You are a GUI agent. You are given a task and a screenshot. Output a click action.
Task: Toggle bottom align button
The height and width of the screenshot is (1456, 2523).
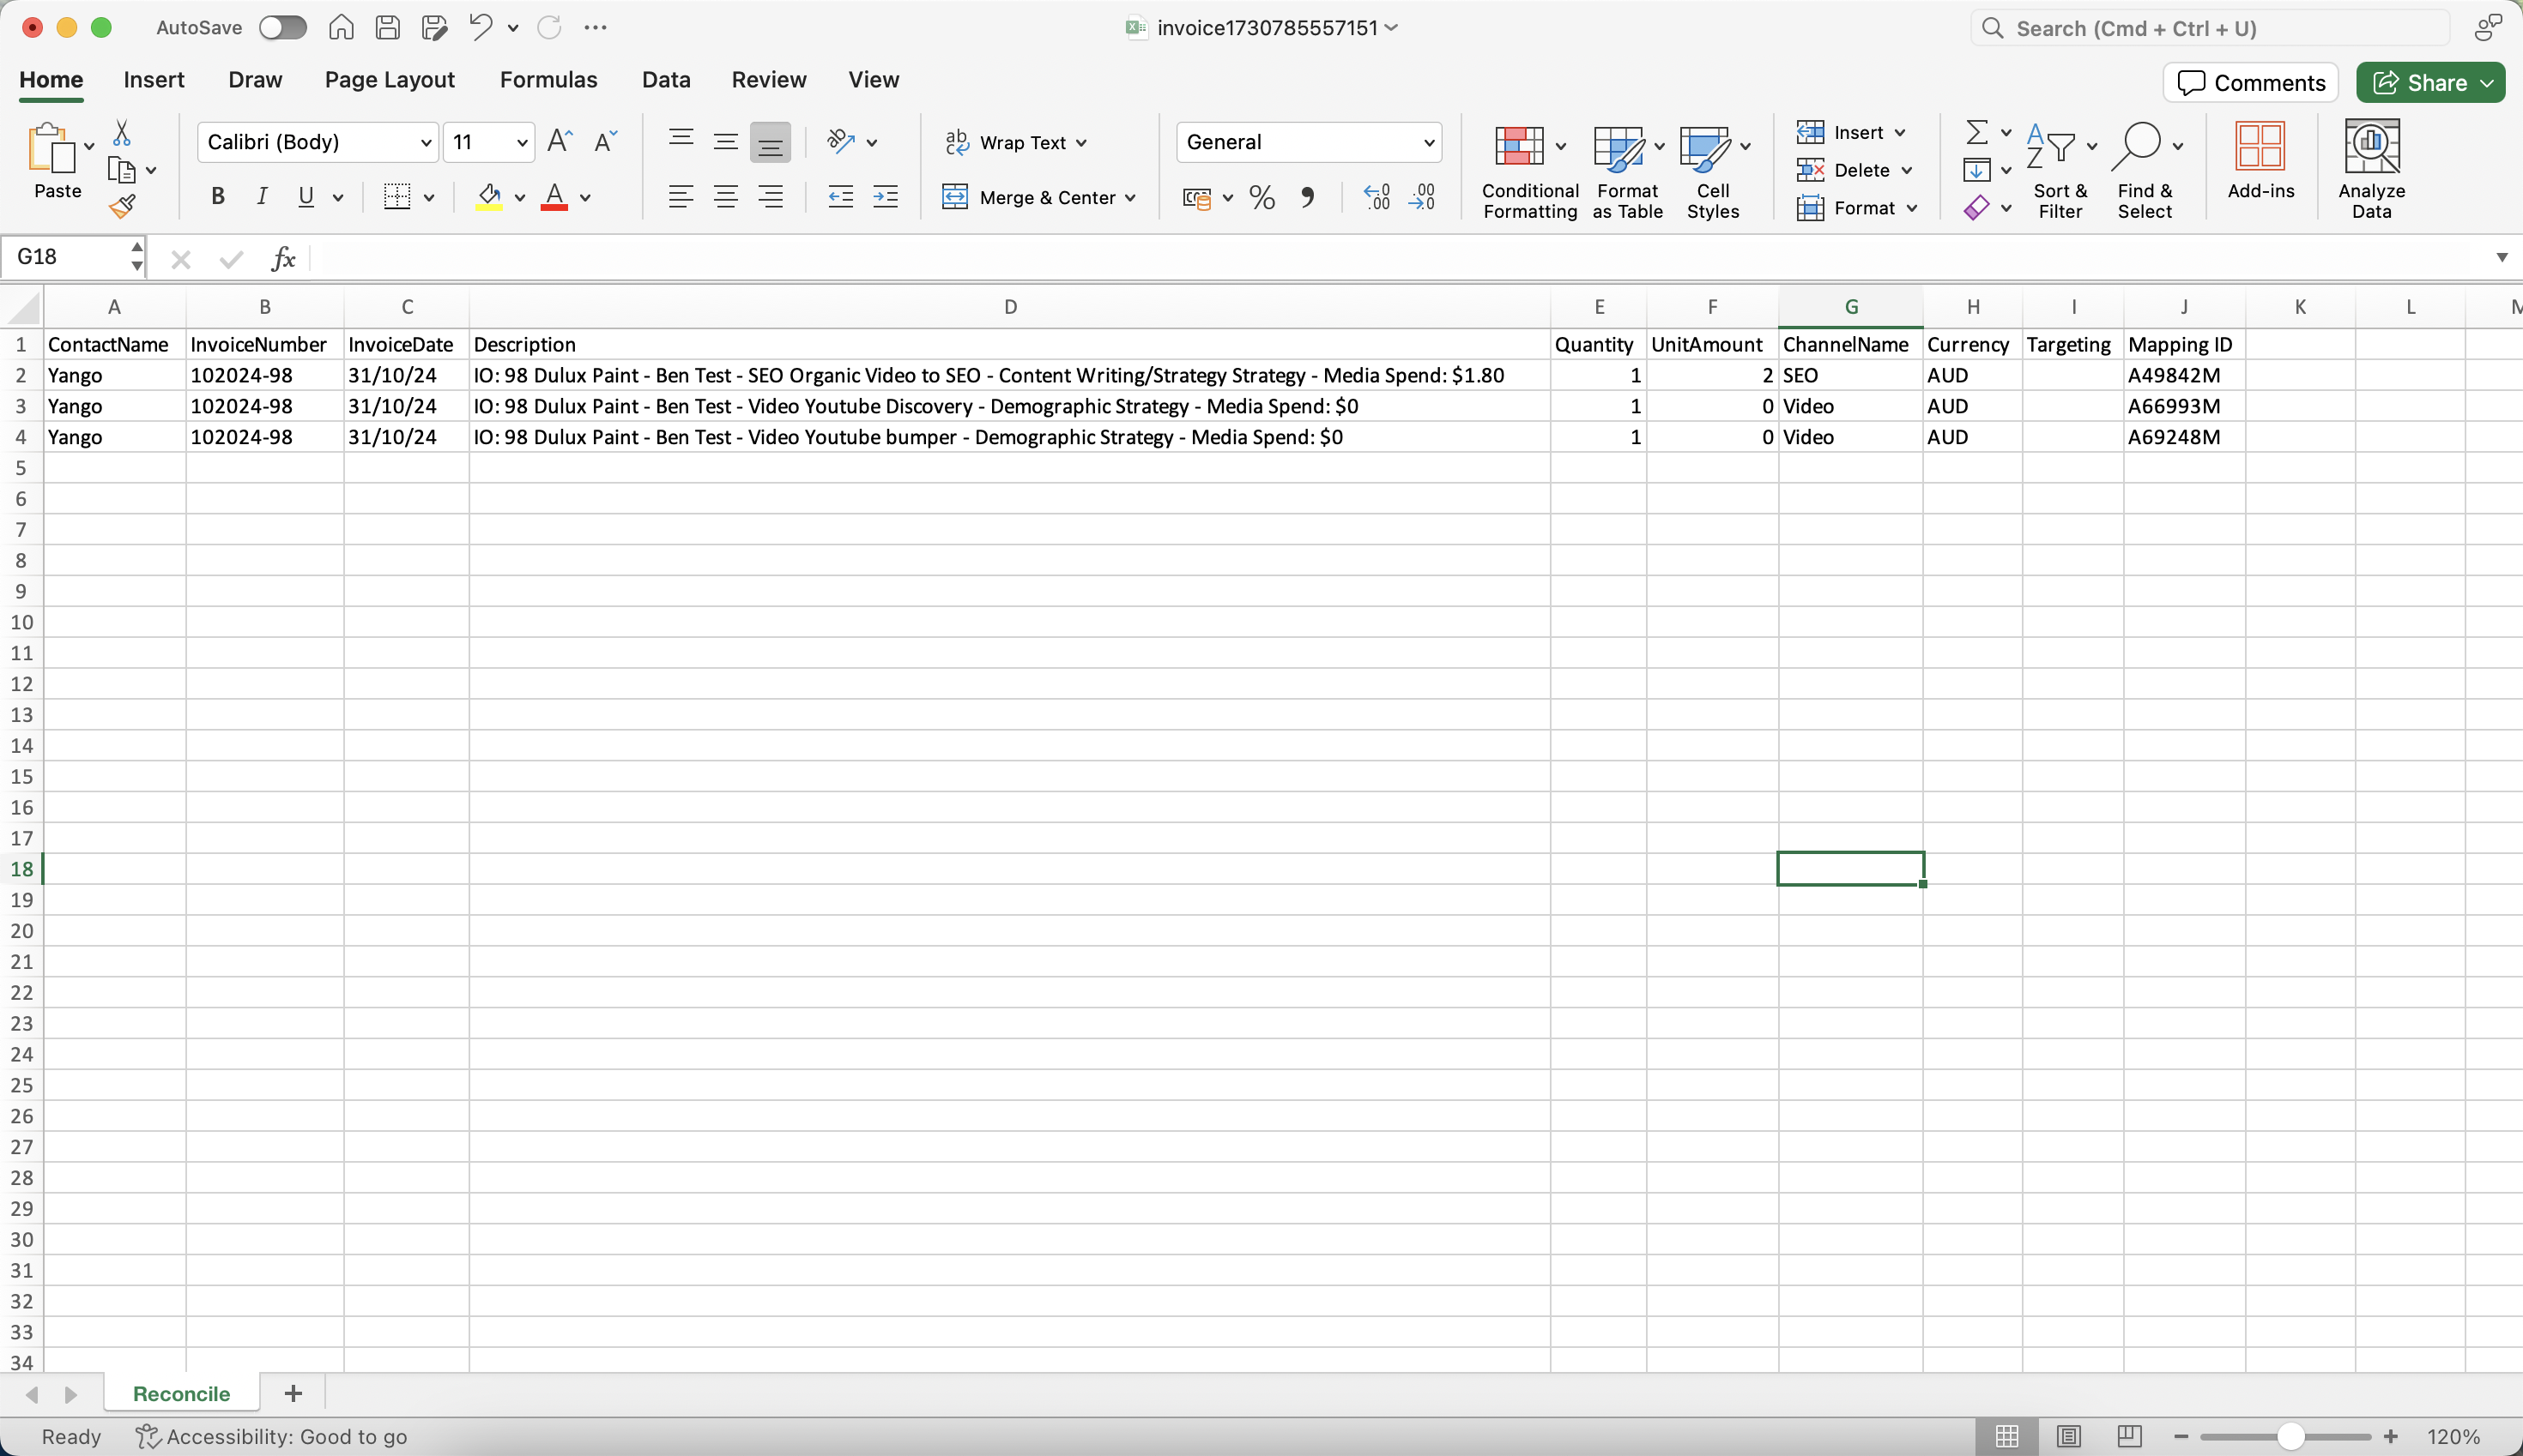(771, 142)
